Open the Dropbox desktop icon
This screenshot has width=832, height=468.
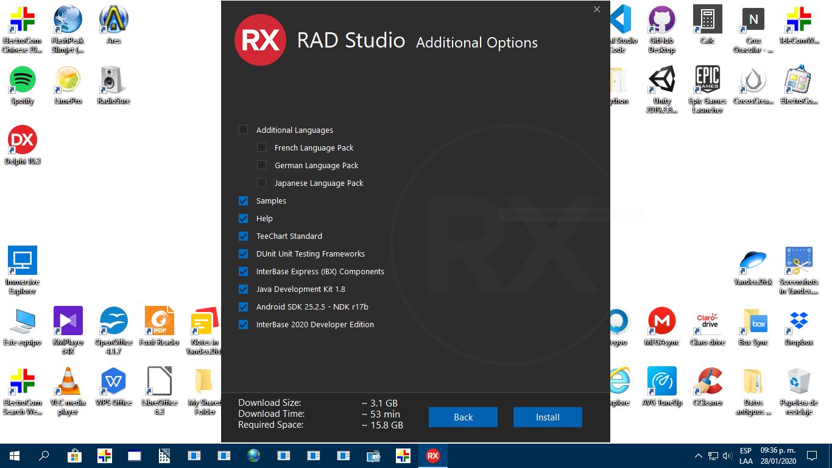(x=799, y=322)
